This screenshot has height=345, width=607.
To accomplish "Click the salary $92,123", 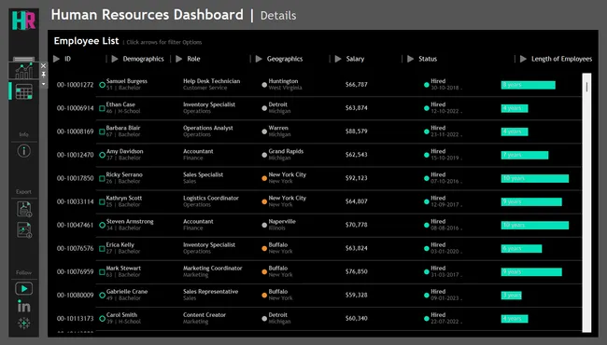I will (356, 178).
